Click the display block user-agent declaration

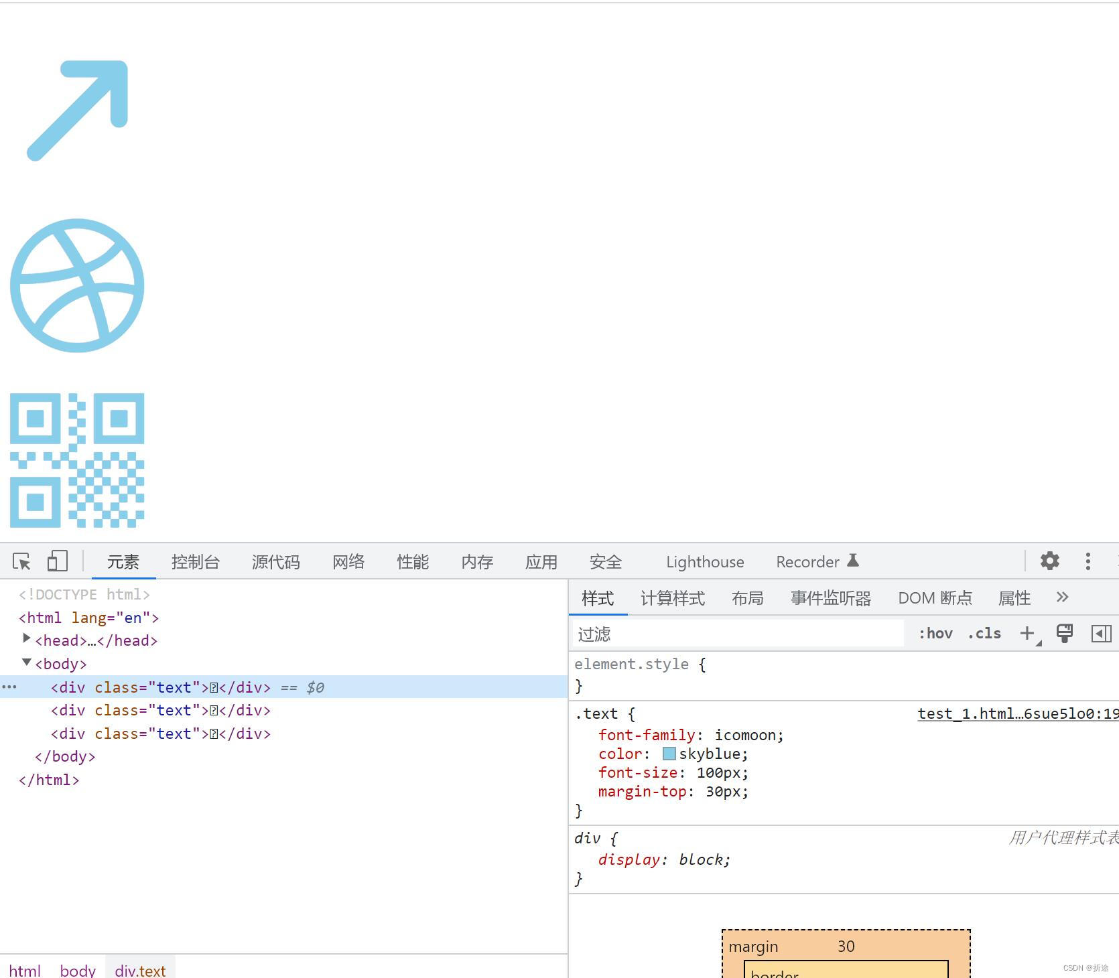[x=664, y=859]
